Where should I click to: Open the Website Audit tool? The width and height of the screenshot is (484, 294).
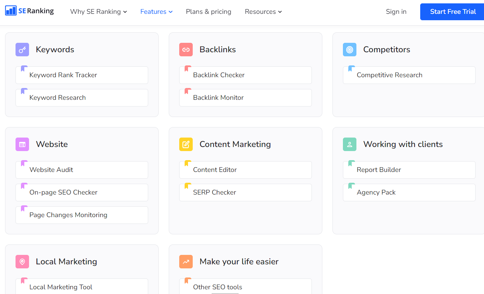(x=81, y=170)
